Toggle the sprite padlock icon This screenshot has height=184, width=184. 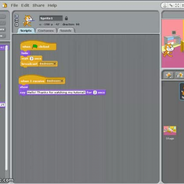coord(66,18)
